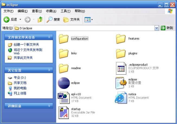This screenshot has height=124, width=177.
Task: Click the D:\eclipse address field
Action: pyautogui.click(x=84, y=28)
